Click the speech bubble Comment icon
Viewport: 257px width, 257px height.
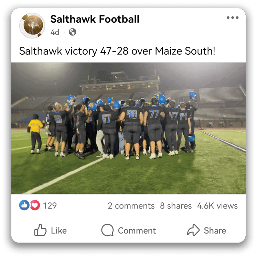107,230
